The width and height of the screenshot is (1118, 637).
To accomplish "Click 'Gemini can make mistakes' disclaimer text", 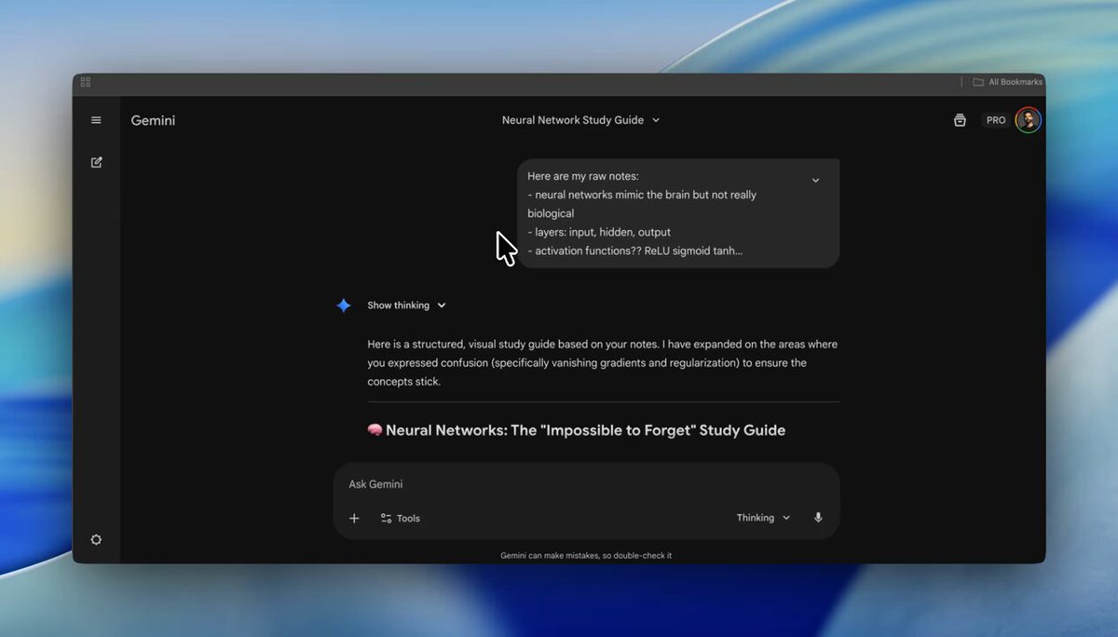I will coord(586,555).
